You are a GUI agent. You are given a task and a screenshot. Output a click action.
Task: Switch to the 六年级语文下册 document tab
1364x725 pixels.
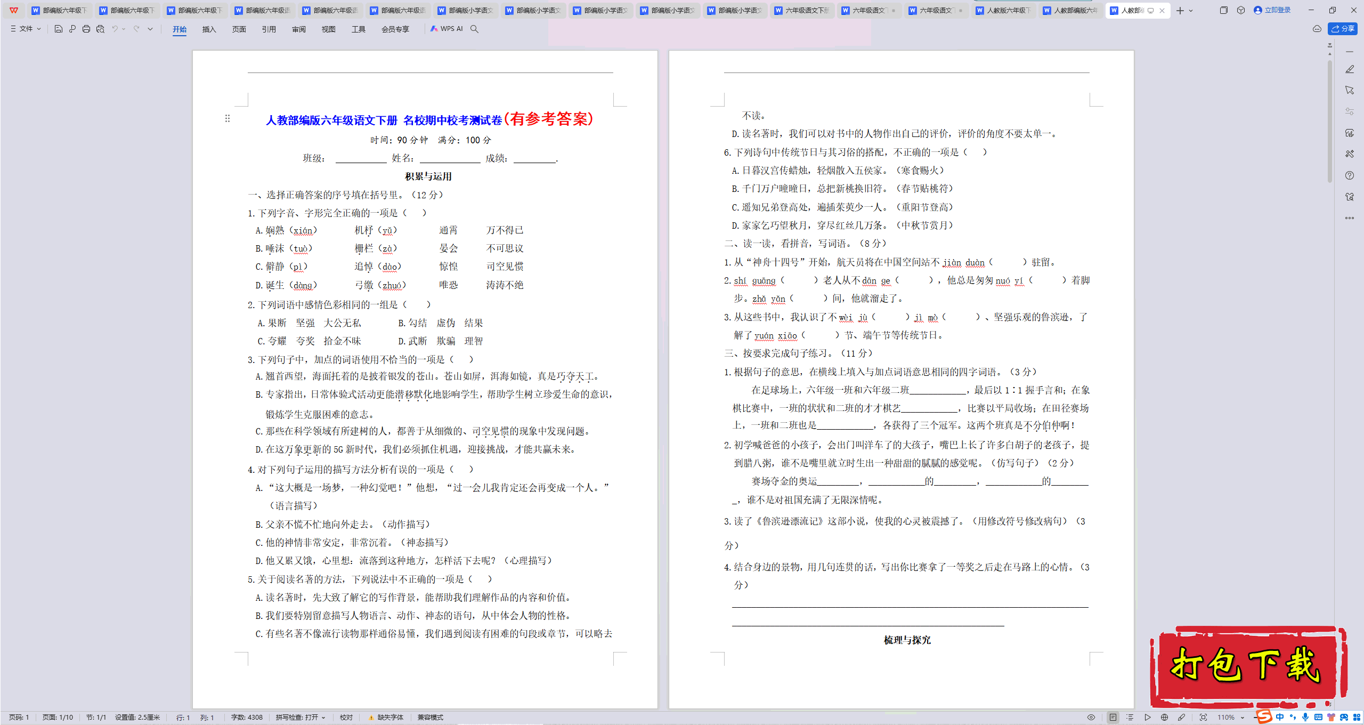(x=803, y=10)
